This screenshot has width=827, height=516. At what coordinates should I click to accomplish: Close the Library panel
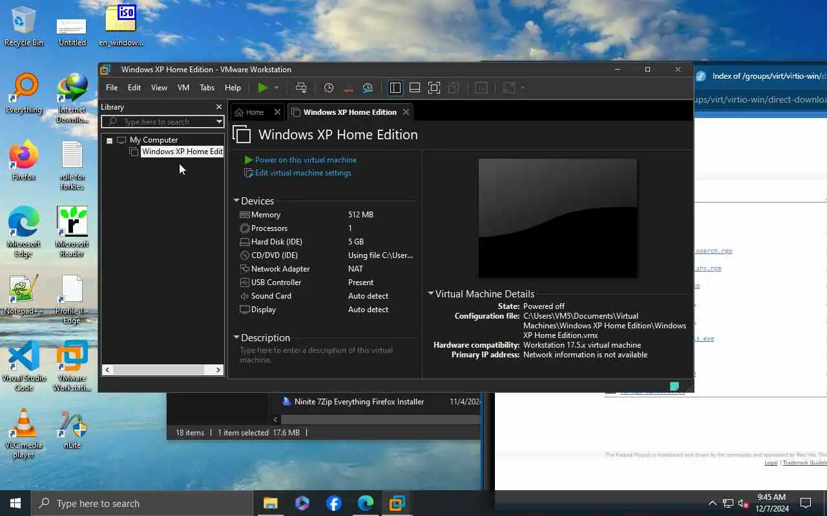218,107
